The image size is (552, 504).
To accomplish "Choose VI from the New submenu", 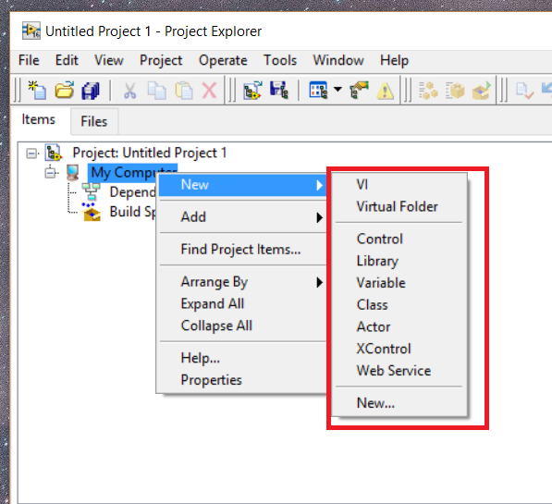I will tap(399, 185).
